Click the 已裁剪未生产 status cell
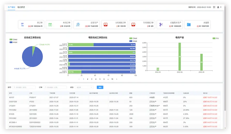 (154, 106)
